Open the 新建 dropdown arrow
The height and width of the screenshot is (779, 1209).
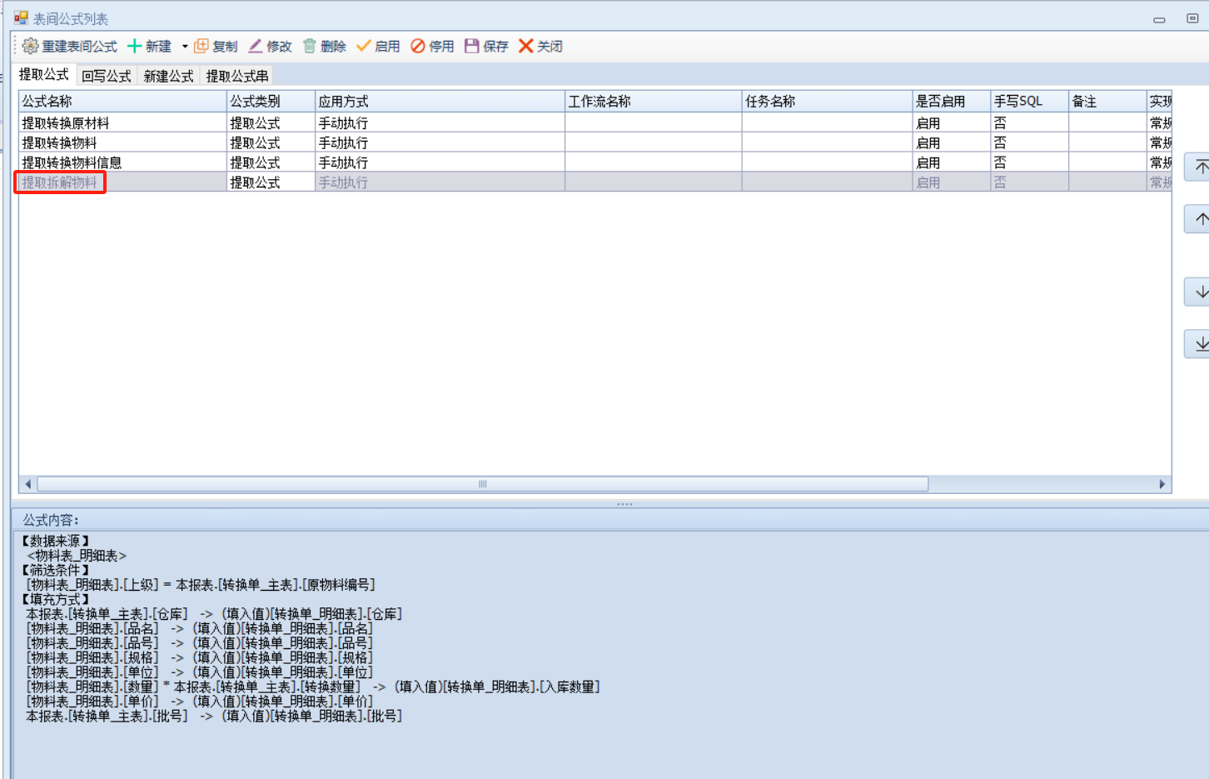tap(185, 47)
